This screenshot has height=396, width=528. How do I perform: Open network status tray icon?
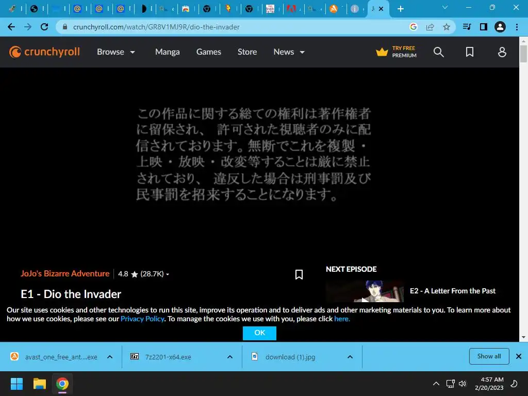click(451, 384)
